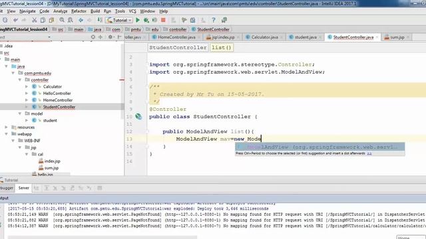Click pmtu in breadcrumb bar
The image size is (426, 239).
point(136,29)
